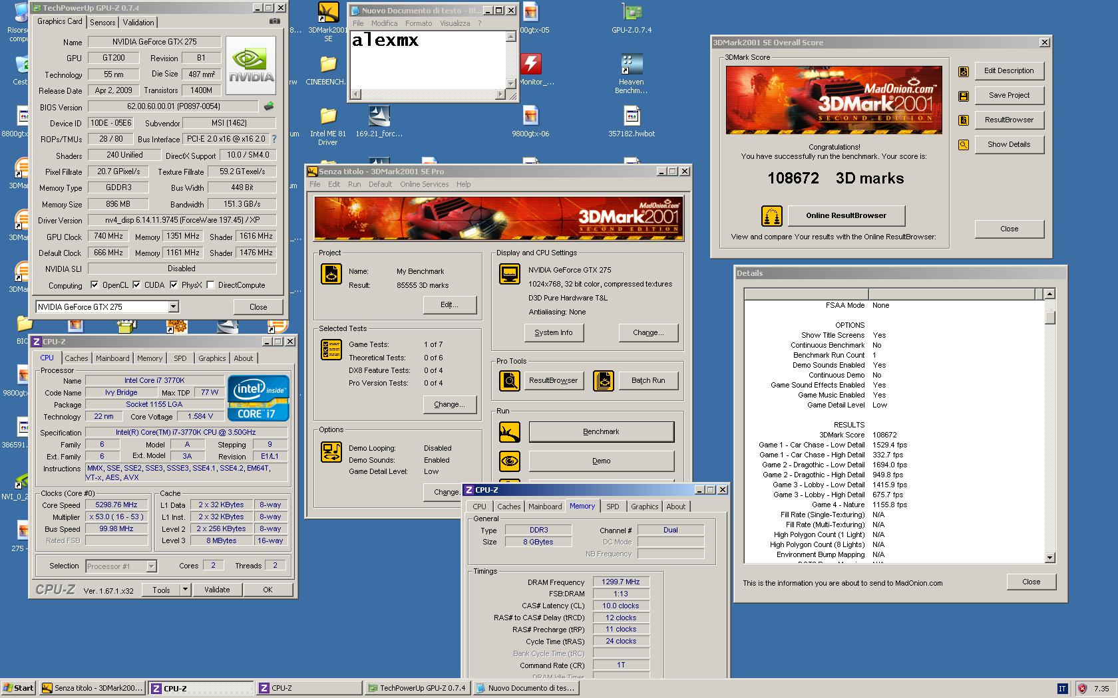Viewport: 1118px width, 698px height.
Task: Open the 357182.hwbot file icon
Action: click(632, 122)
